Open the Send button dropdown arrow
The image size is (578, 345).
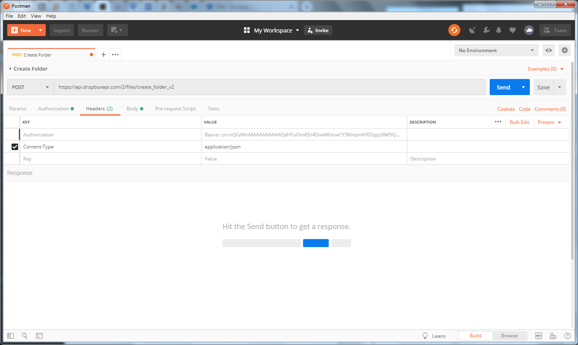523,87
